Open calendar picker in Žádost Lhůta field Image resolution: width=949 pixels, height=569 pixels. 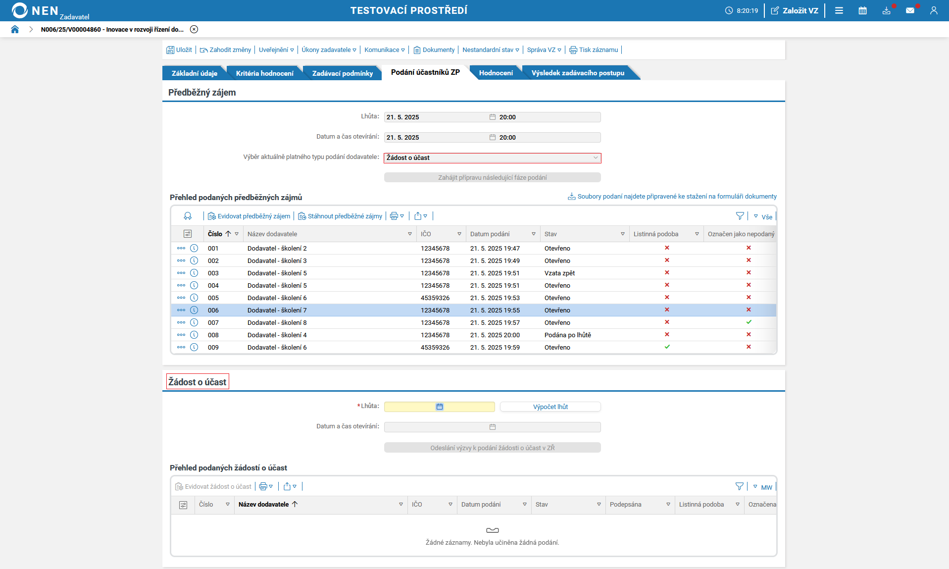(x=439, y=407)
